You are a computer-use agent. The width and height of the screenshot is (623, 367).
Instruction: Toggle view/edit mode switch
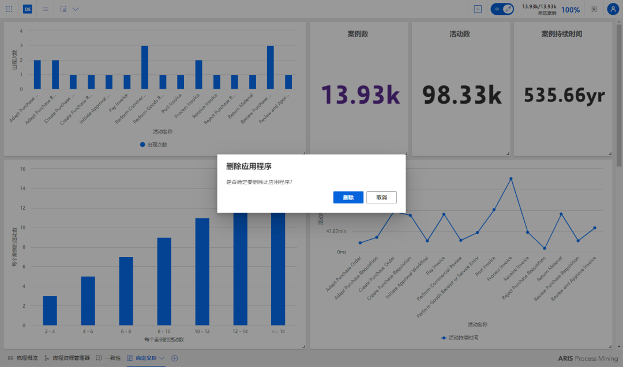click(502, 9)
